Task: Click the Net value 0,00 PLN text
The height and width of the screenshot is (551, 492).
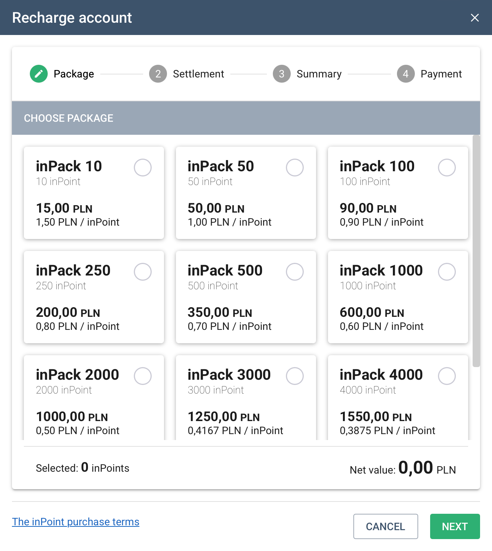Action: tap(403, 468)
